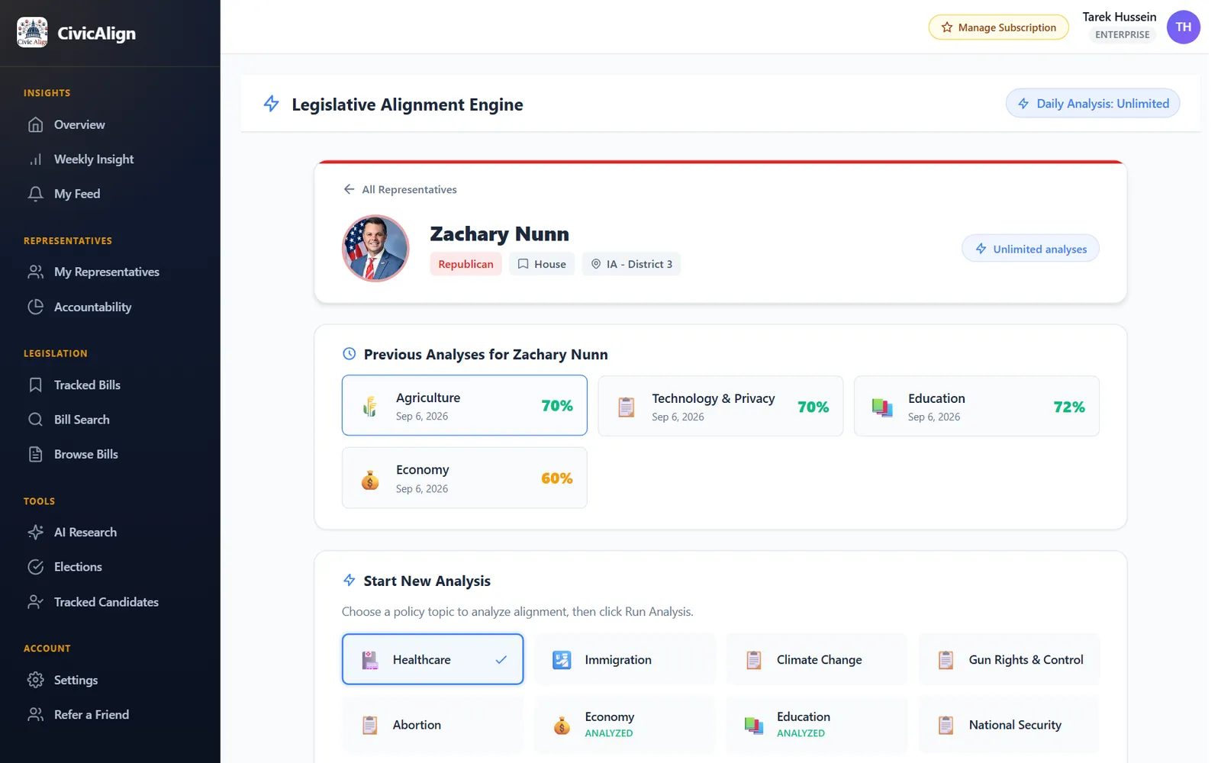Choose the Gun Rights & Control topic
1221x763 pixels.
coord(1009,659)
